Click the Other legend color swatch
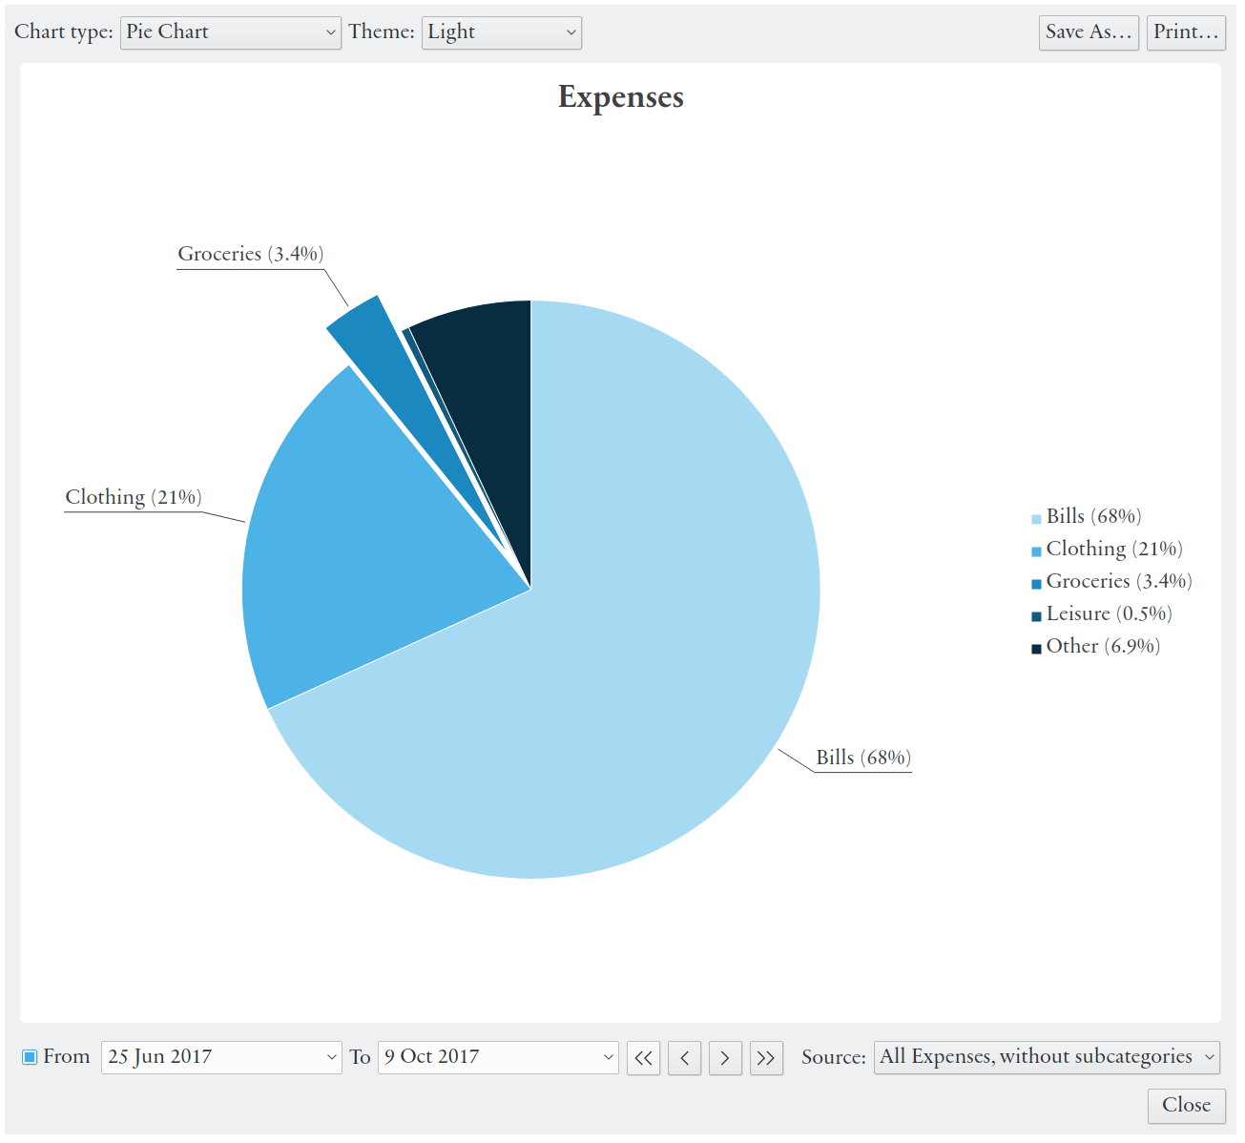Screen dimensions: 1245x1143 tap(1036, 649)
